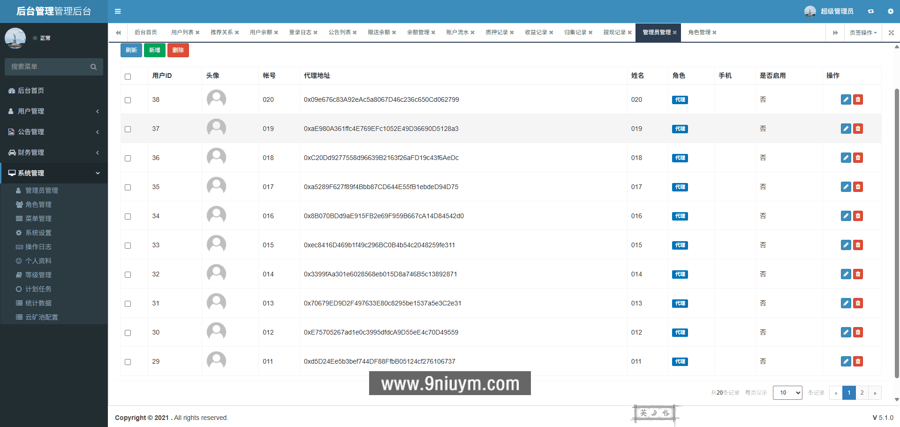The height and width of the screenshot is (427, 900).
Task: Check the row checkbox for account 011
Action: pos(128,362)
